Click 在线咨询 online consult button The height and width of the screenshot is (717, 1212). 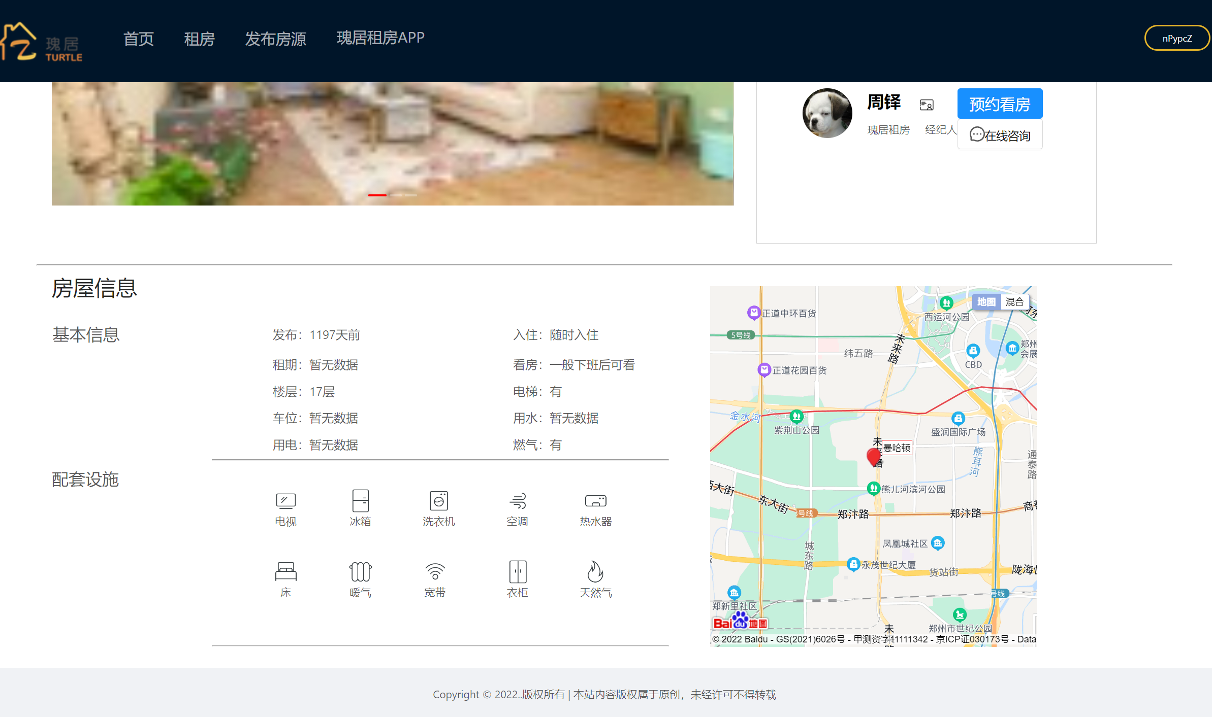tap(999, 135)
